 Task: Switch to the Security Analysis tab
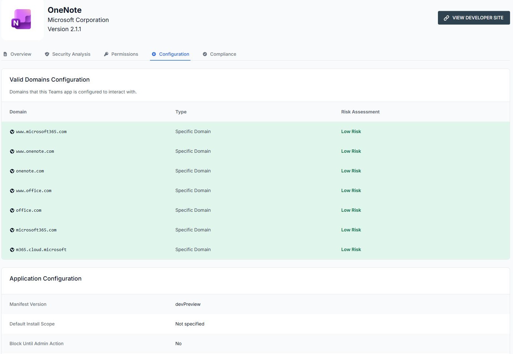68,54
